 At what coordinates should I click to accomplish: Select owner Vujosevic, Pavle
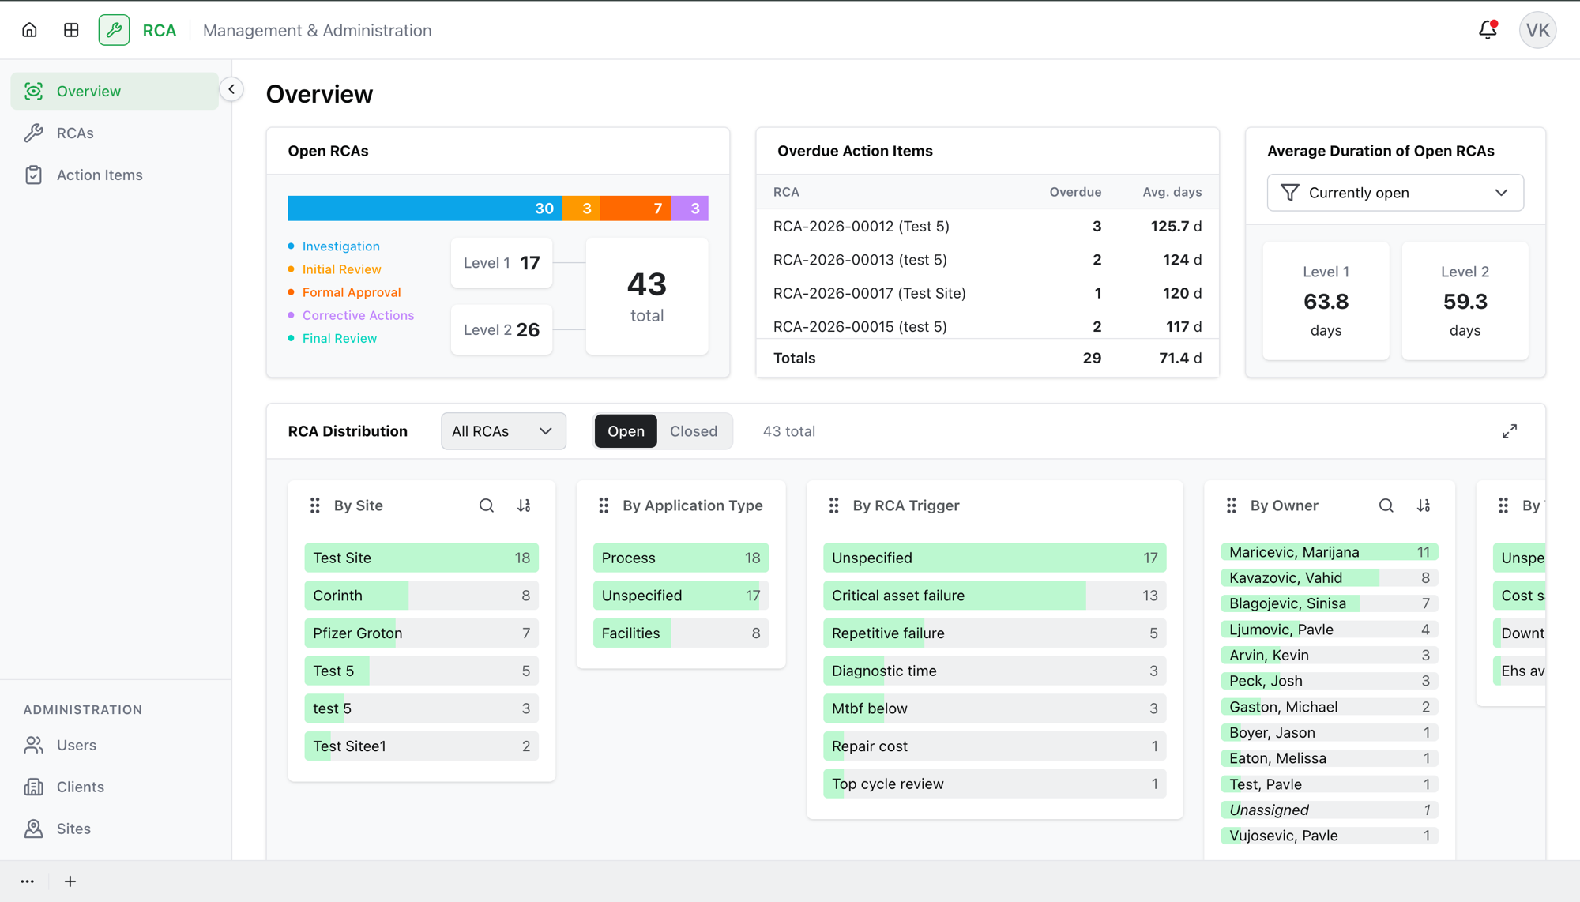click(x=1329, y=836)
